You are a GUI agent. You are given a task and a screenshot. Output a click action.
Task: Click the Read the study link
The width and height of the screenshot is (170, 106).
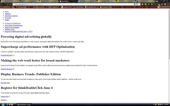5,83
